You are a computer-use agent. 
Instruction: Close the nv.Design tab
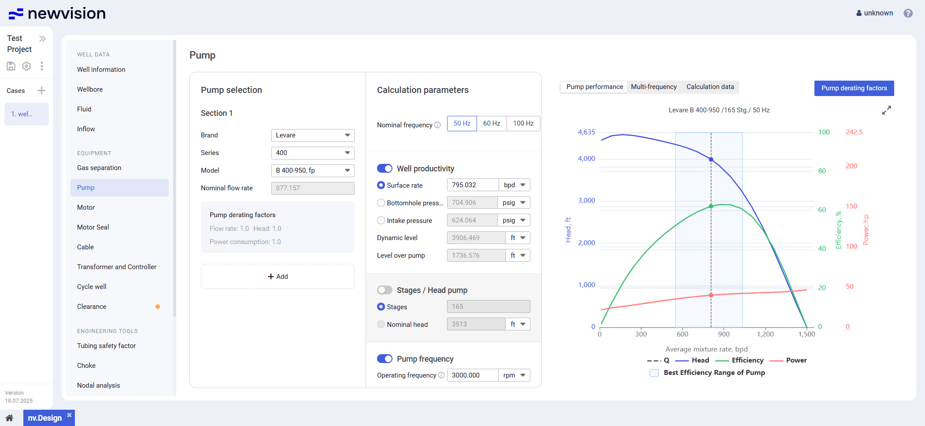tap(69, 415)
